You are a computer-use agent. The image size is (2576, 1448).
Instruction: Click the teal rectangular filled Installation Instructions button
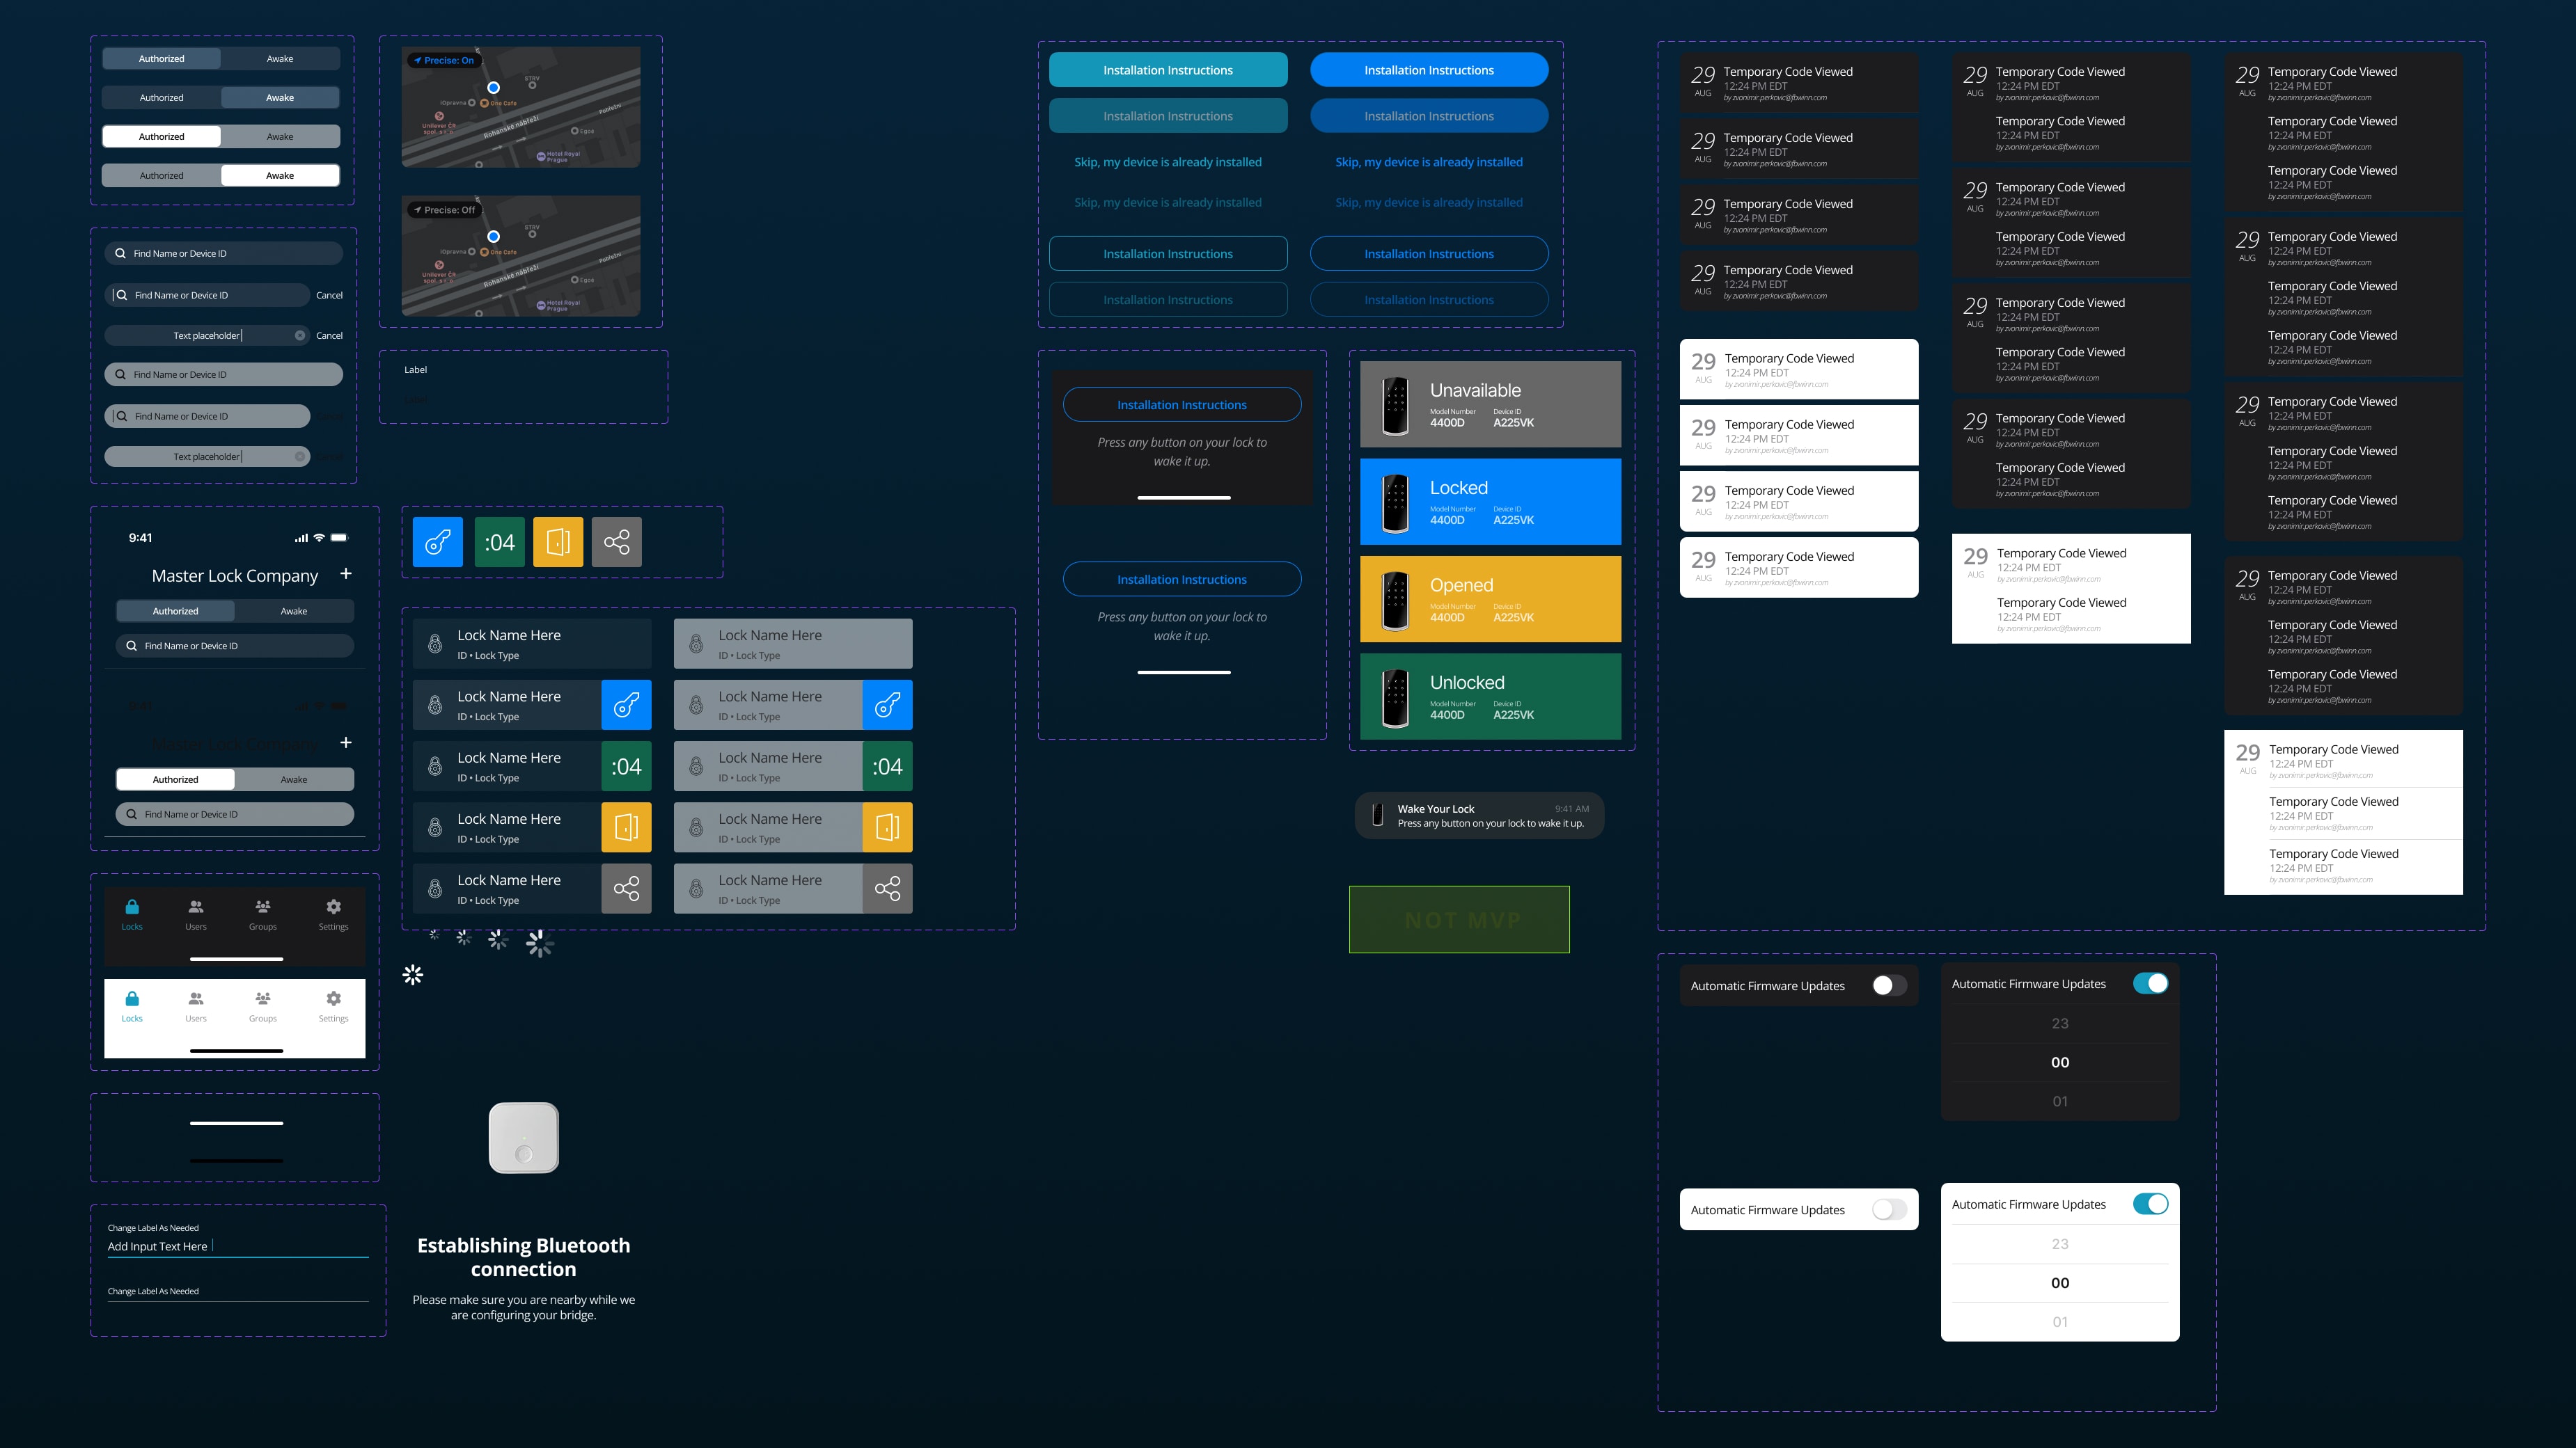coord(1168,70)
